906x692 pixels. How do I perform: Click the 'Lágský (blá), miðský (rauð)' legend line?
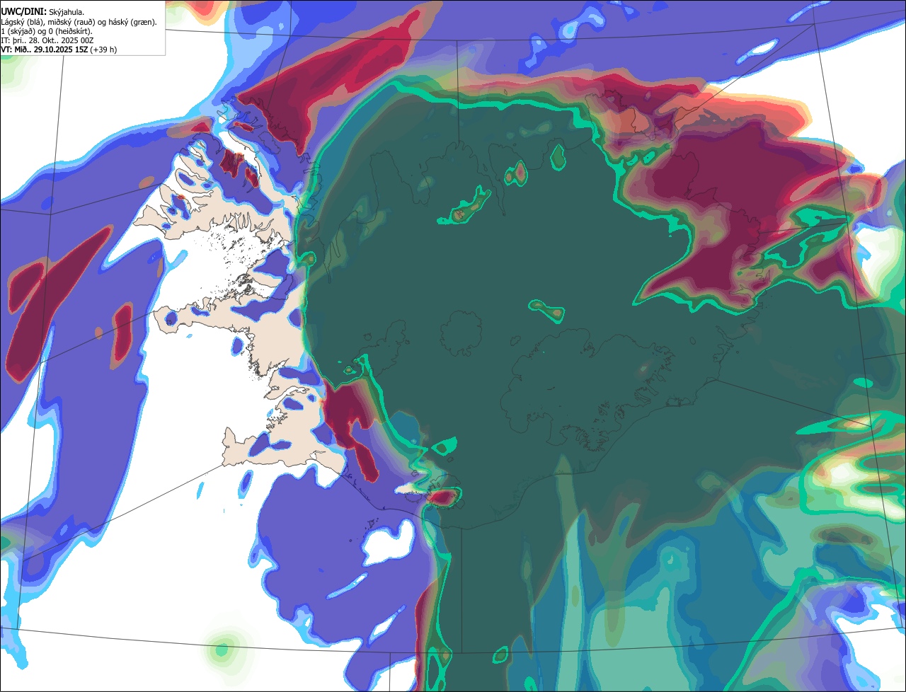coord(79,22)
